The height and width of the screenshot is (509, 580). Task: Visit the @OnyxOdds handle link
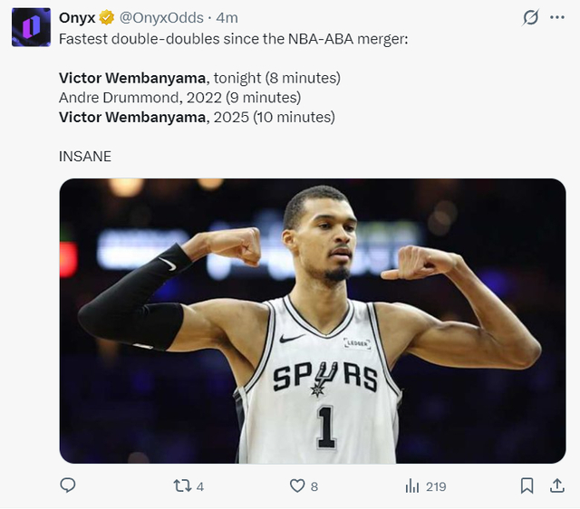pos(161,18)
